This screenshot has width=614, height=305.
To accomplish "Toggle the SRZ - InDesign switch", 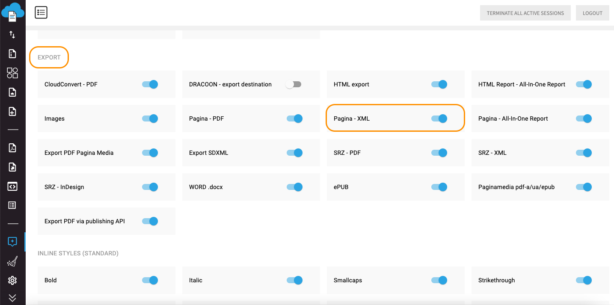I will (150, 187).
